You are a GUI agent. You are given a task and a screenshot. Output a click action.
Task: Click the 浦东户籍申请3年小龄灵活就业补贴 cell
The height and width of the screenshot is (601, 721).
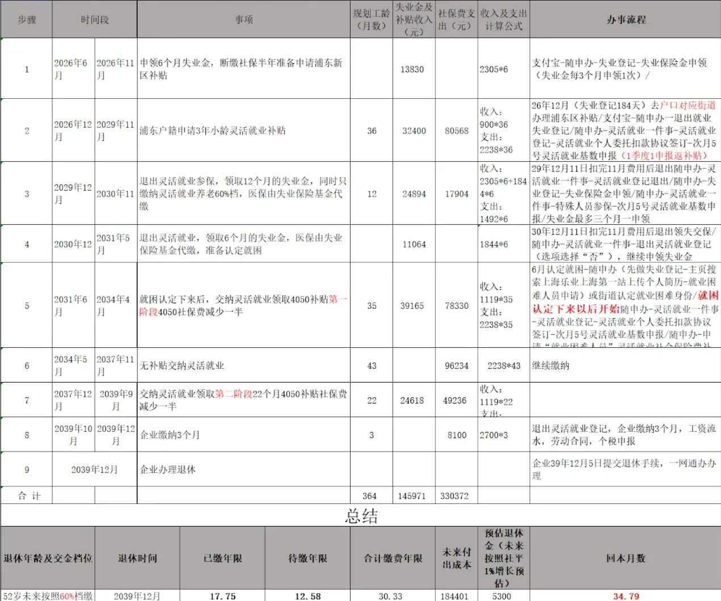point(243,131)
